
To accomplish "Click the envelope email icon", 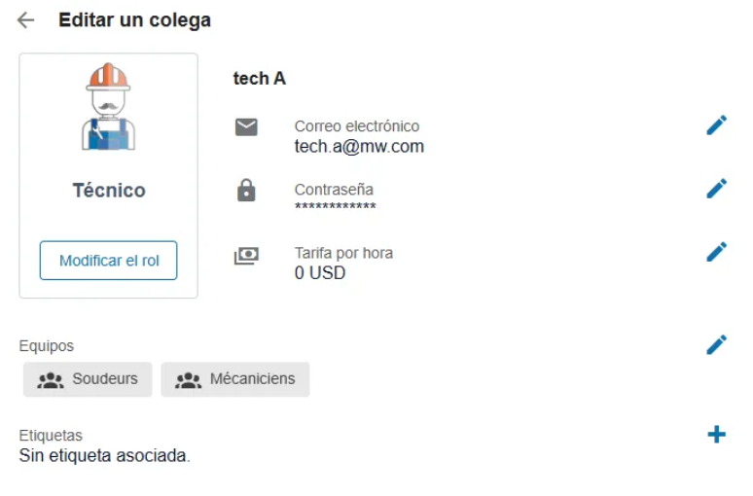I will (246, 126).
